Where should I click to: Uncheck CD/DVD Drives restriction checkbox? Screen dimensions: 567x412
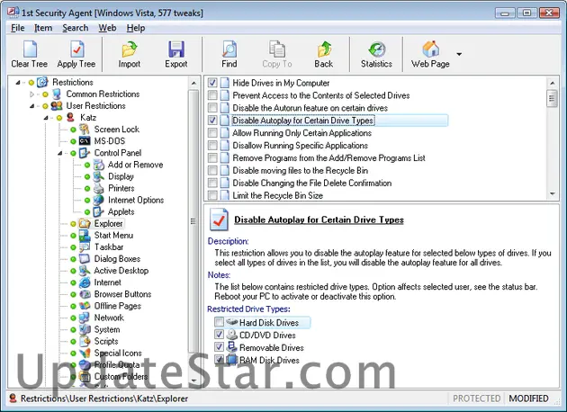tap(219, 335)
